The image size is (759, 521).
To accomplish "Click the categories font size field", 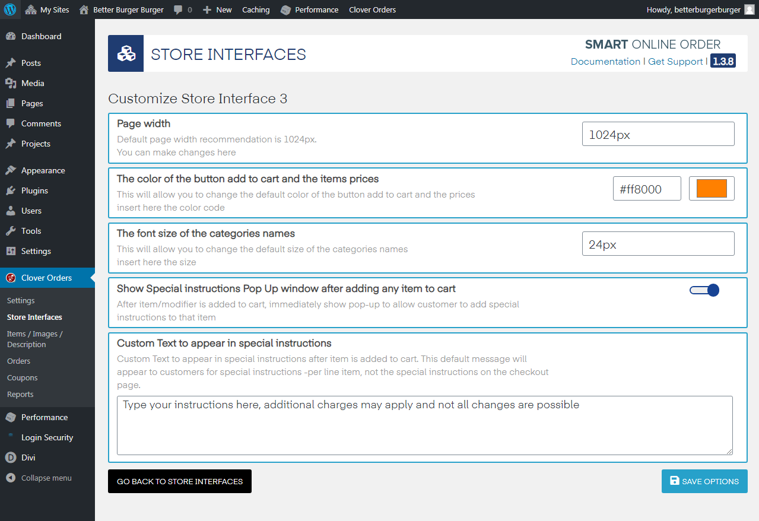I will point(658,244).
